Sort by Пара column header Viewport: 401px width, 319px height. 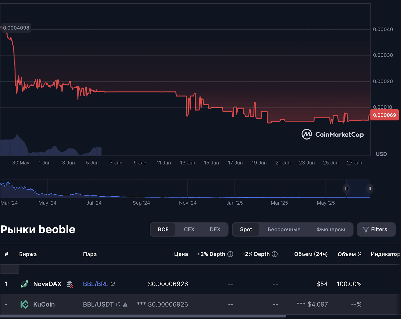point(90,254)
